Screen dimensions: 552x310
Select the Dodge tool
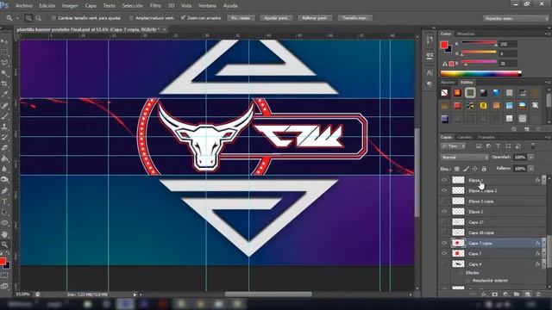pyautogui.click(x=4, y=180)
